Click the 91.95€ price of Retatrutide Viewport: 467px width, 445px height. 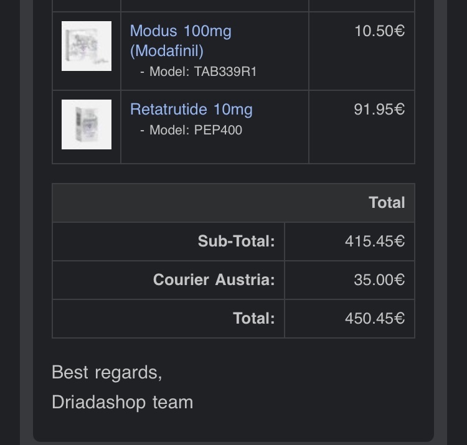click(x=379, y=110)
